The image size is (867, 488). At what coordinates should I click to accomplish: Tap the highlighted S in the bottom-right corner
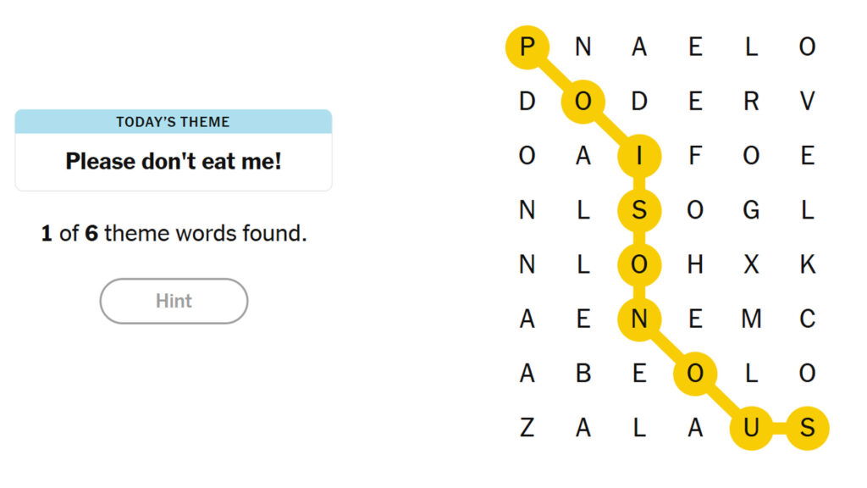pos(807,428)
